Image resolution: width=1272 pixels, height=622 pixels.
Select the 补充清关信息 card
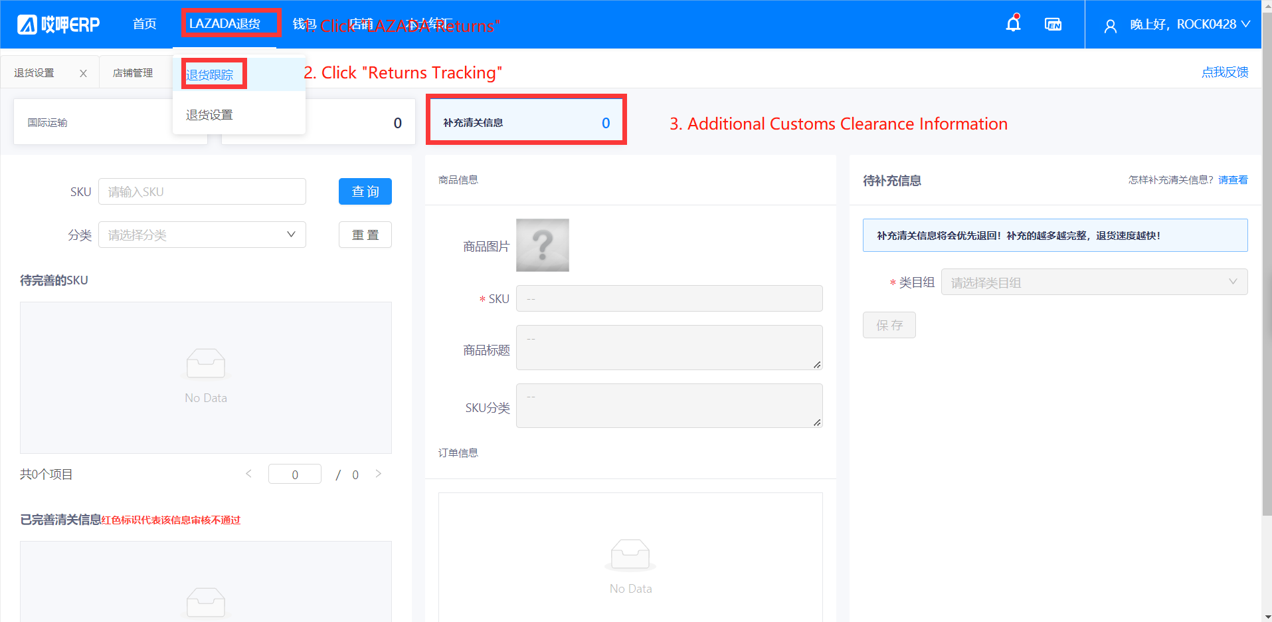click(x=526, y=122)
